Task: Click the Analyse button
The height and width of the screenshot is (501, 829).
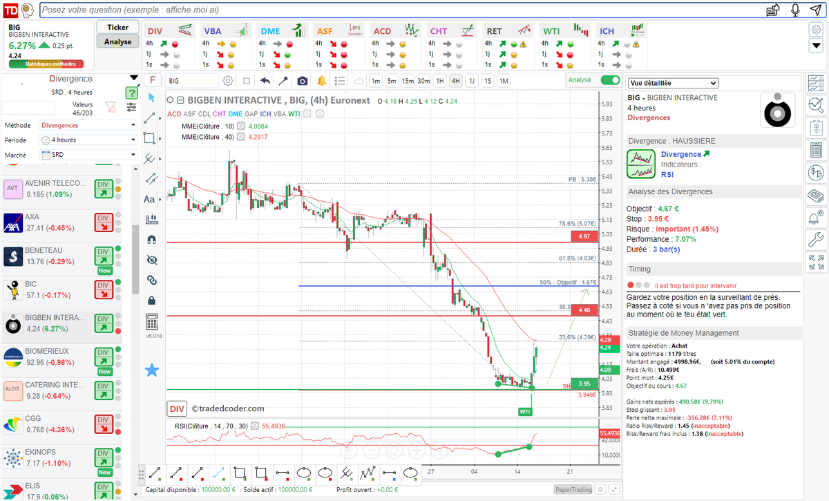Action: [117, 41]
